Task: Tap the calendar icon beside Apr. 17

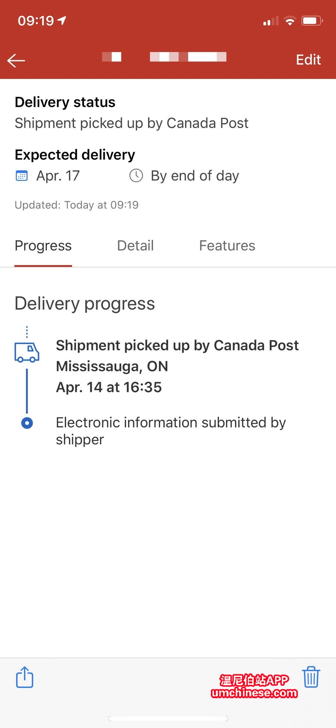Action: [x=22, y=176]
